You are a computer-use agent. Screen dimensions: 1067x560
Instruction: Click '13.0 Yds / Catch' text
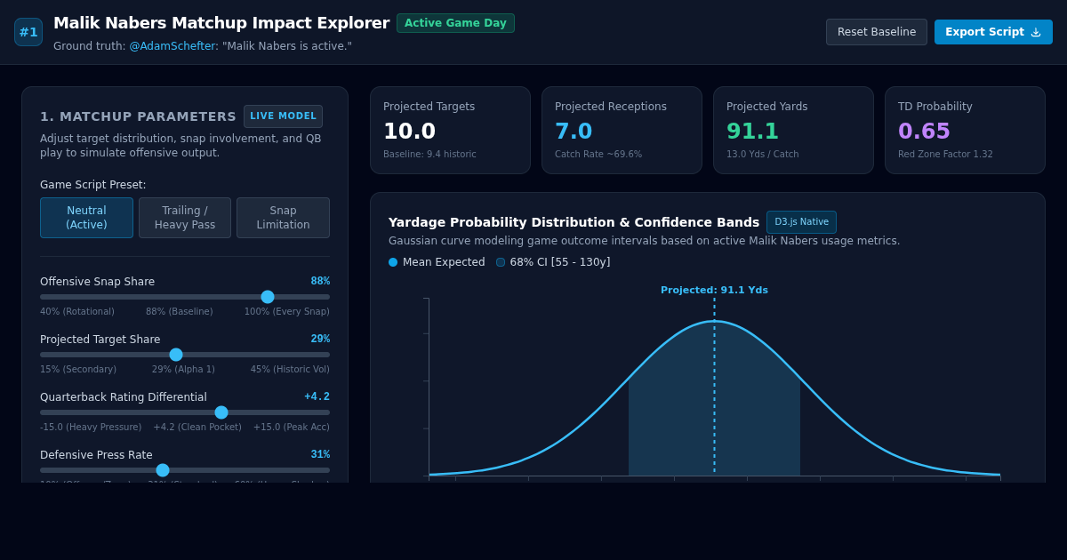coord(763,155)
